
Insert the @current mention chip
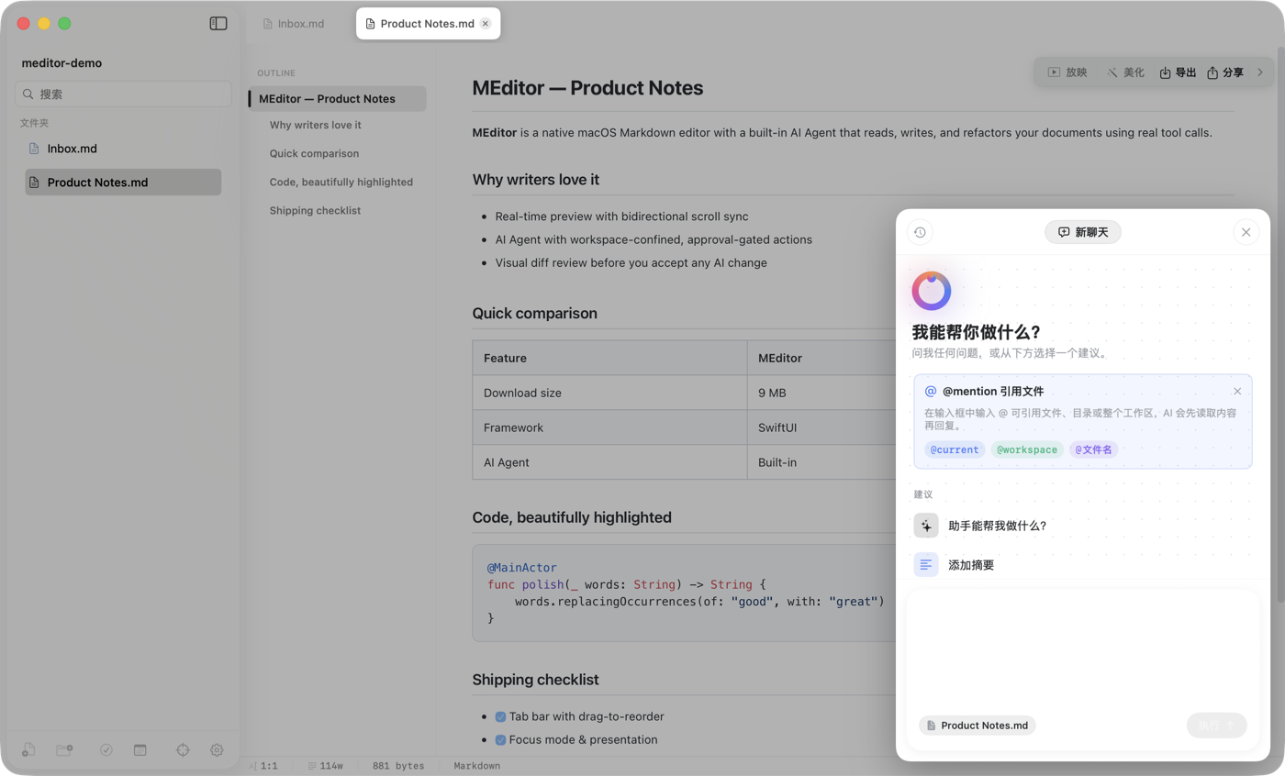[x=955, y=449]
